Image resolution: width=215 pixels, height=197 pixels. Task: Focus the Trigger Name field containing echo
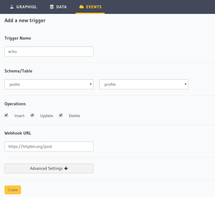49,51
